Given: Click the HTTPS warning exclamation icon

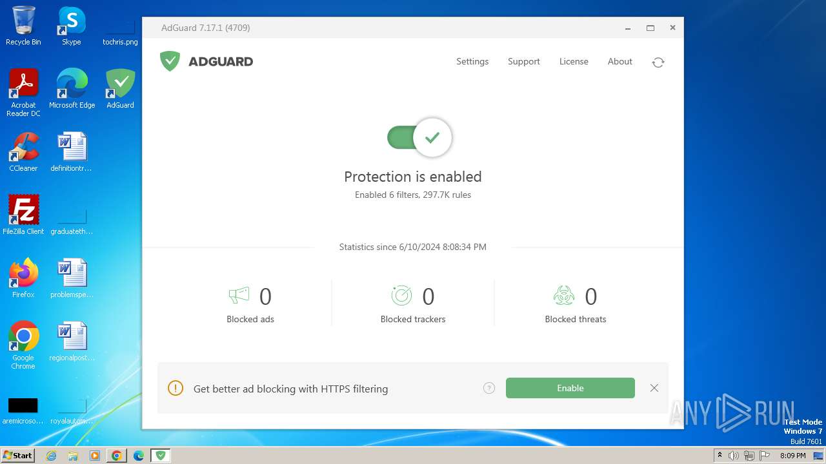Looking at the screenshot, I should [176, 388].
